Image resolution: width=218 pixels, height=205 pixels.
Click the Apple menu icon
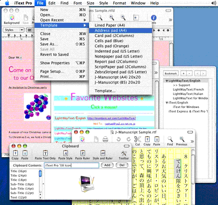pyautogui.click(x=7, y=3)
